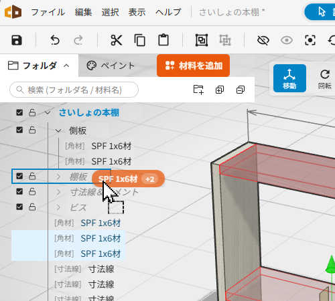Undo the last action
The height and width of the screenshot is (301, 335).
pyautogui.click(x=55, y=40)
